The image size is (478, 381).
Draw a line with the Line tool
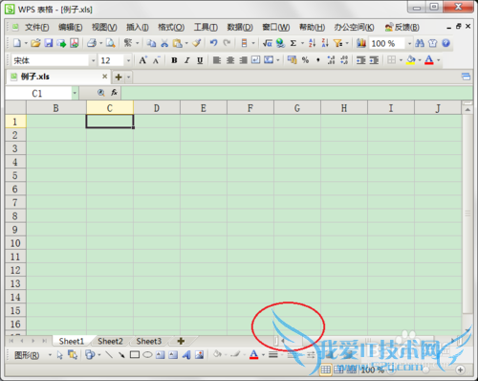pyautogui.click(x=109, y=355)
